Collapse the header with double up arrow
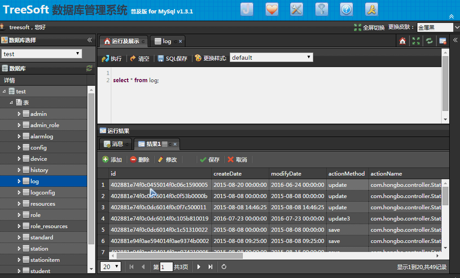Screen dimensions: 460x278 451,16
